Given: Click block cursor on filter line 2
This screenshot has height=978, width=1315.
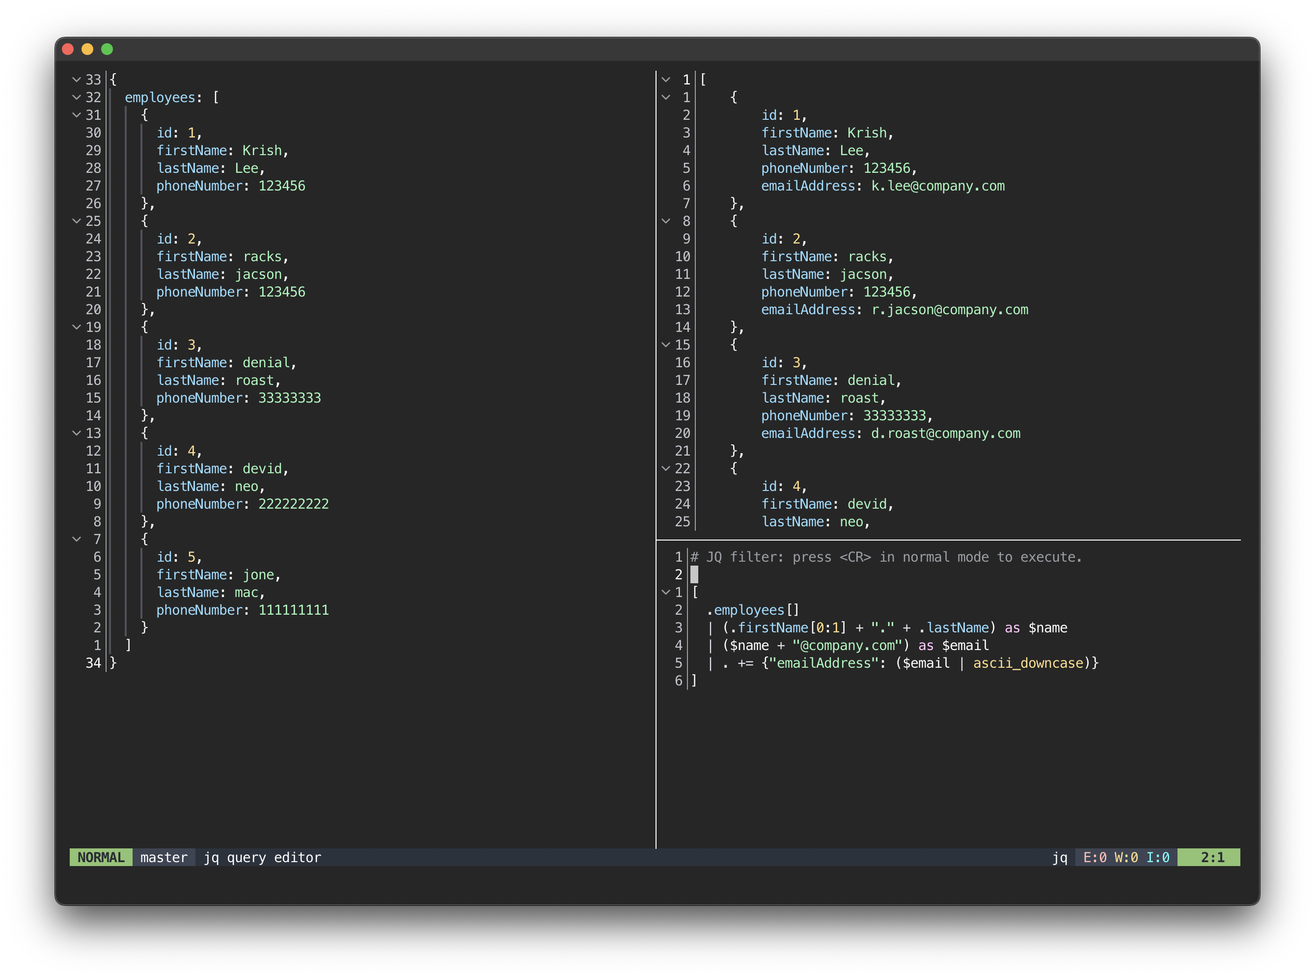Looking at the screenshot, I should point(694,574).
